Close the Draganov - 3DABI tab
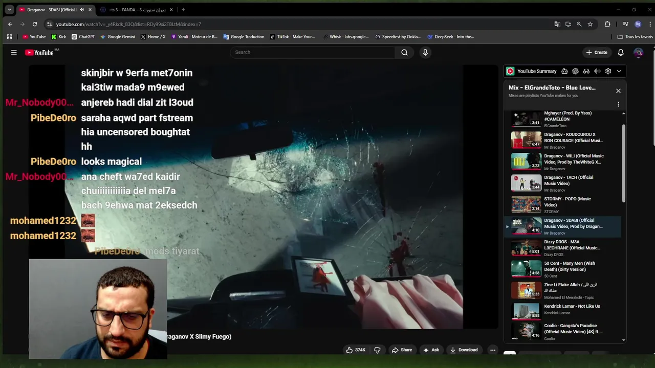655x368 pixels. (90, 10)
